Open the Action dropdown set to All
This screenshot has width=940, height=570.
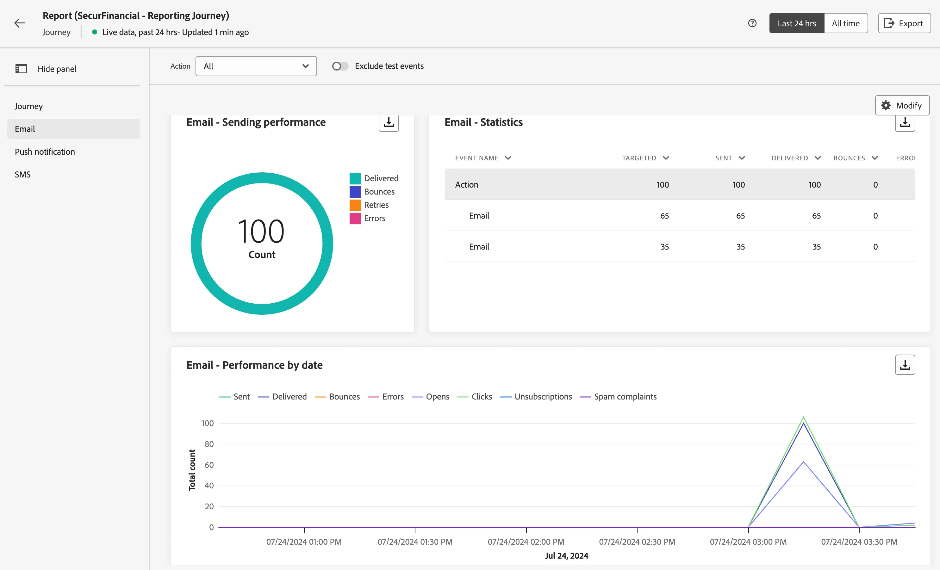(x=256, y=66)
